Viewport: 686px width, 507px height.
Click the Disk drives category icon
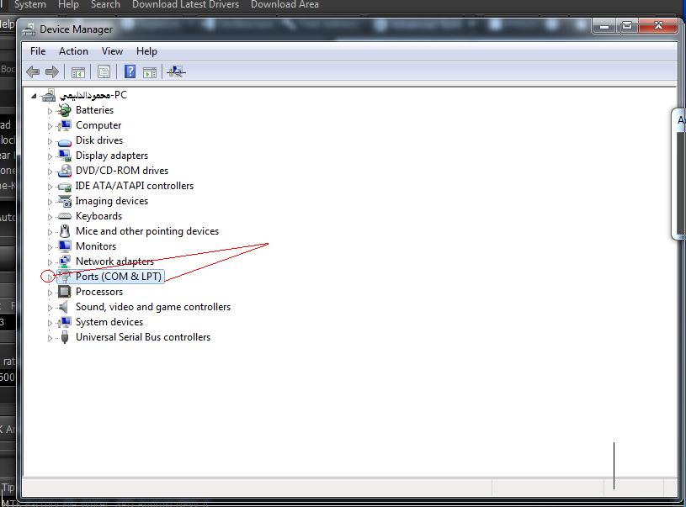(64, 141)
